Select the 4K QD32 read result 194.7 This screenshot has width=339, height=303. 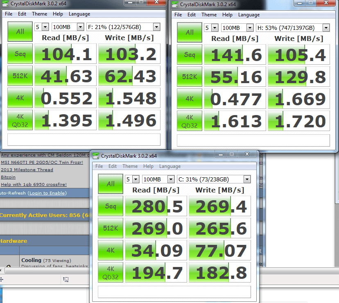[156, 273]
